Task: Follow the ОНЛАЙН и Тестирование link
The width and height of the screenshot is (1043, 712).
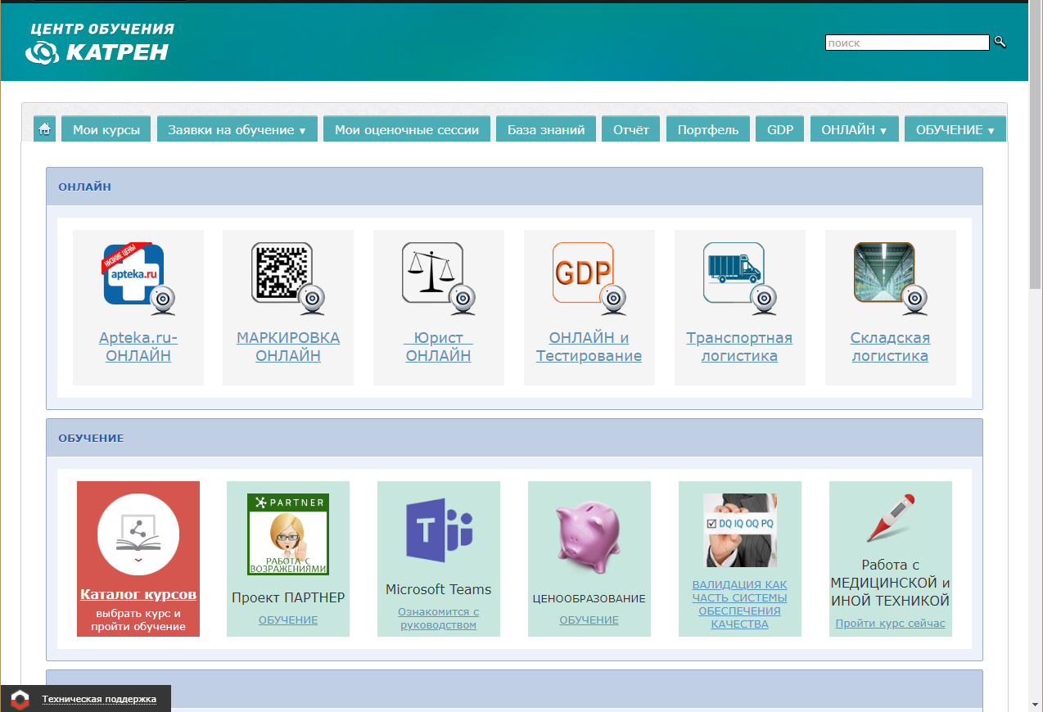Action: point(589,347)
